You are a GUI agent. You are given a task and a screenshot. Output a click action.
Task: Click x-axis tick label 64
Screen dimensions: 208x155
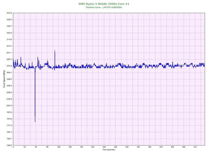point(36,147)
